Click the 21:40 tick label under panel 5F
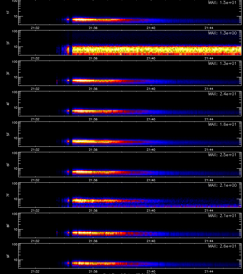Screen dimensions: 243x274 pyautogui.click(x=151, y=149)
